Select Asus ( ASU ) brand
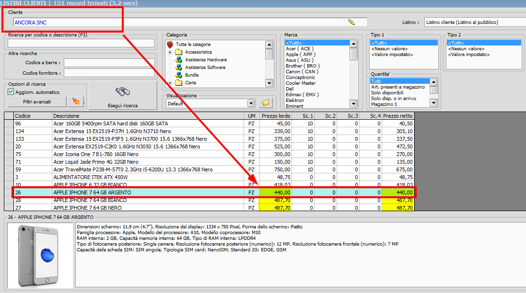This screenshot has height=293, width=526. [x=300, y=60]
